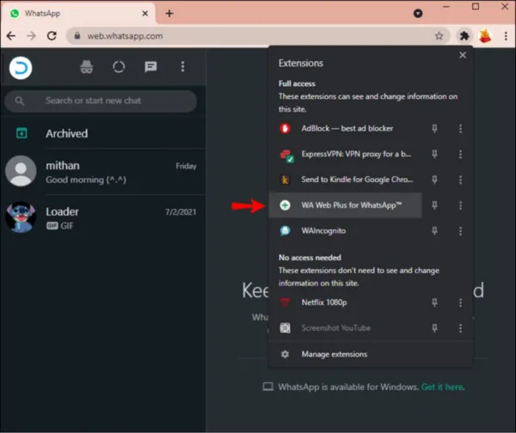Open Send to Kindle extension entry
516x433 pixels.
pyautogui.click(x=346, y=180)
